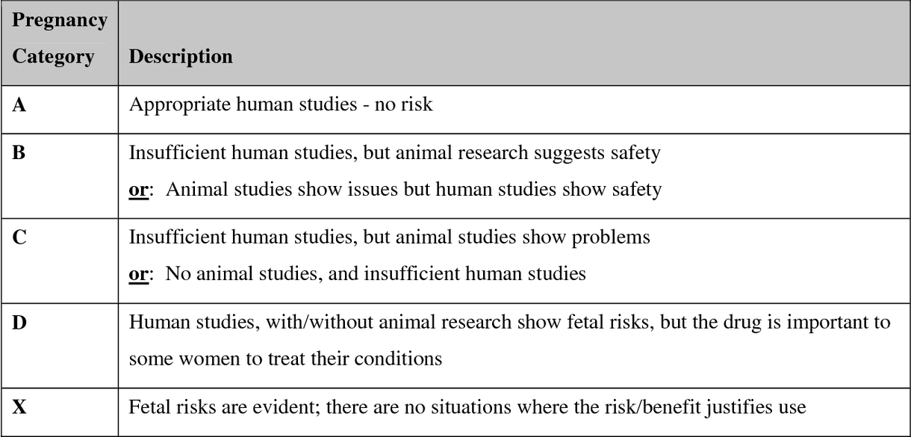Click "Appropriate human studies - no risk" text

(281, 105)
